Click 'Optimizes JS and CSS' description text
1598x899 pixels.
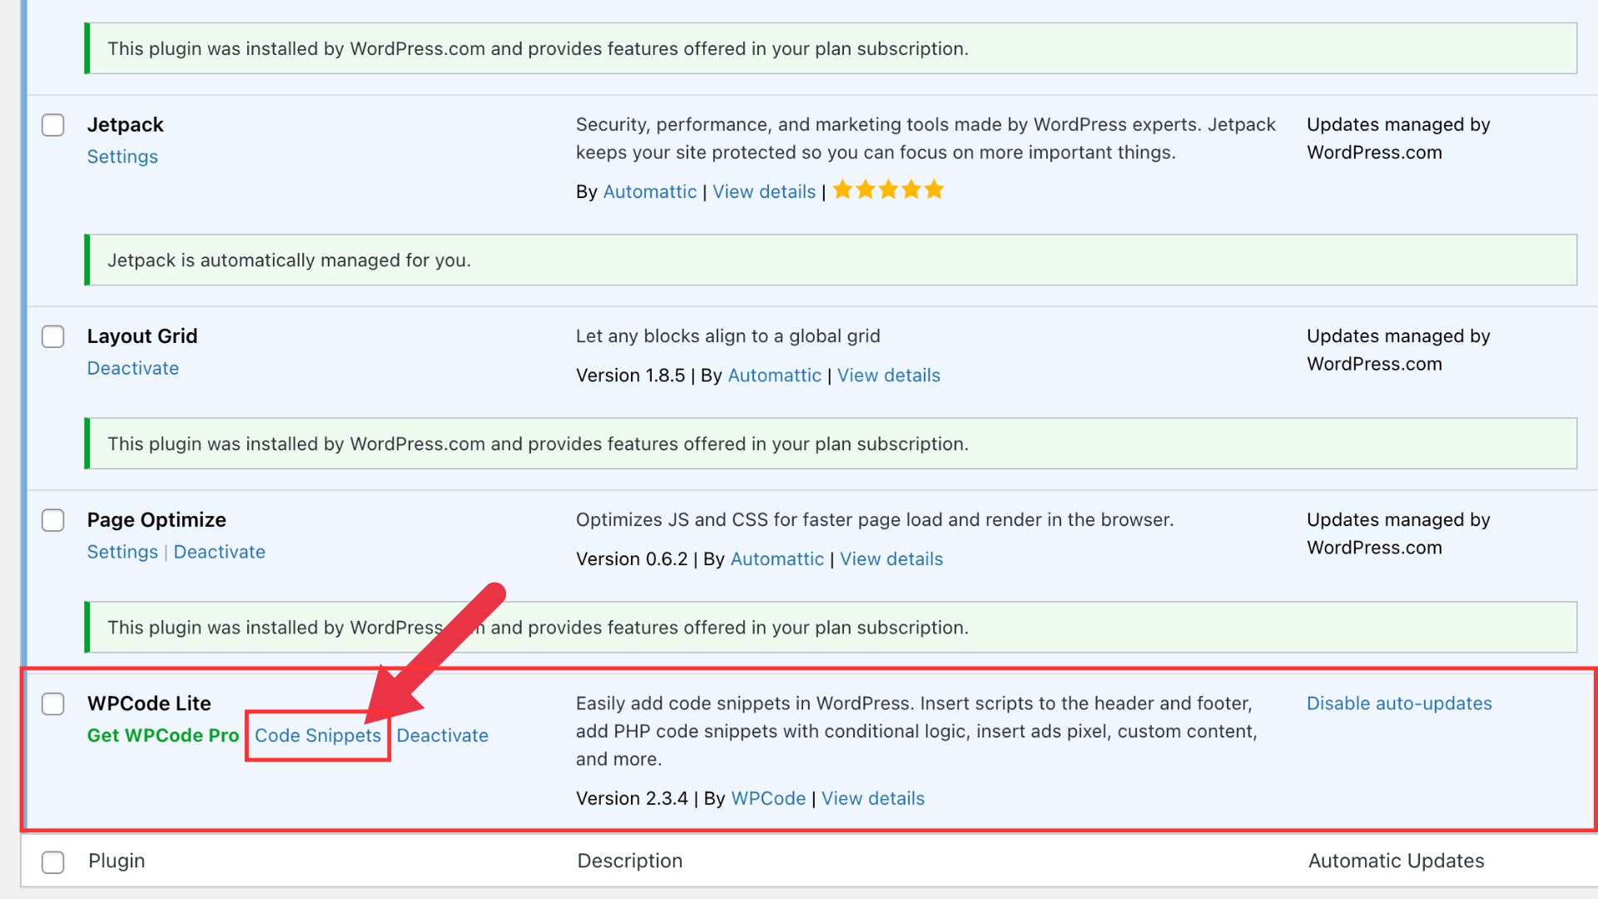coord(875,520)
